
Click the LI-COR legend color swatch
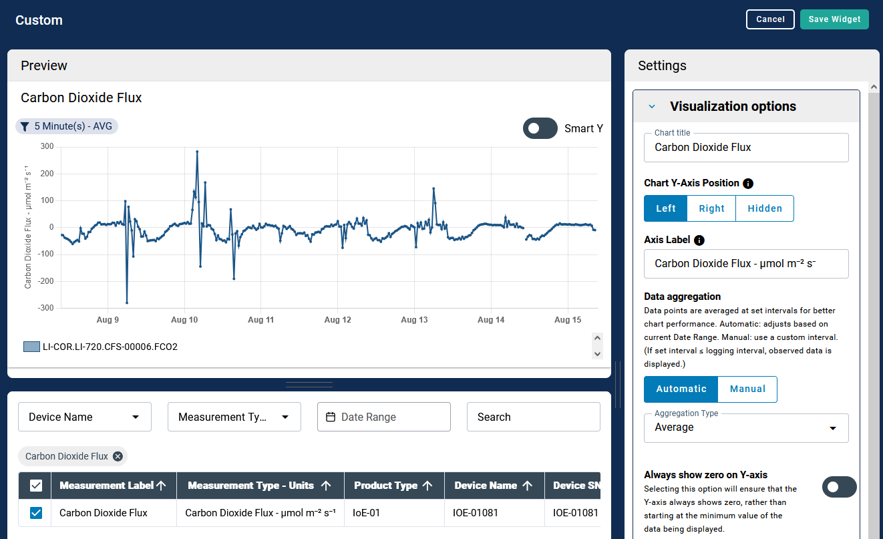click(x=31, y=347)
